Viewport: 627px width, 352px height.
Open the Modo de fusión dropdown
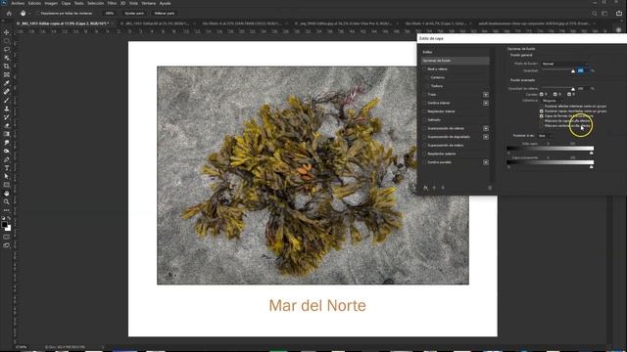[x=565, y=64]
